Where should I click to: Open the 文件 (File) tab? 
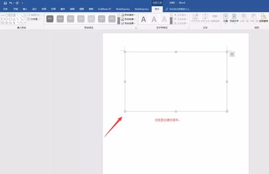5,9
